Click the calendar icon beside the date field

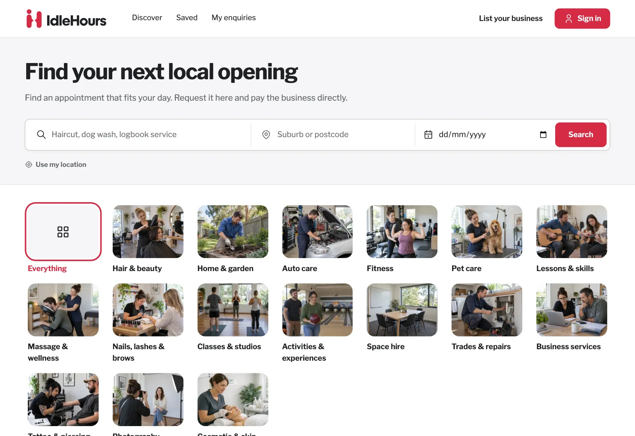(428, 135)
